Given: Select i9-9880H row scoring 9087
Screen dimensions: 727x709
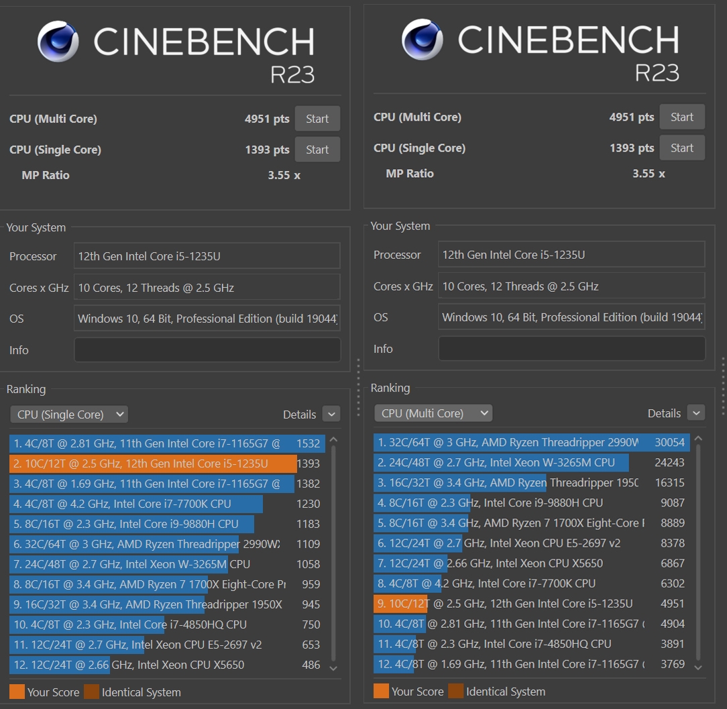Looking at the screenshot, I should 532,502.
